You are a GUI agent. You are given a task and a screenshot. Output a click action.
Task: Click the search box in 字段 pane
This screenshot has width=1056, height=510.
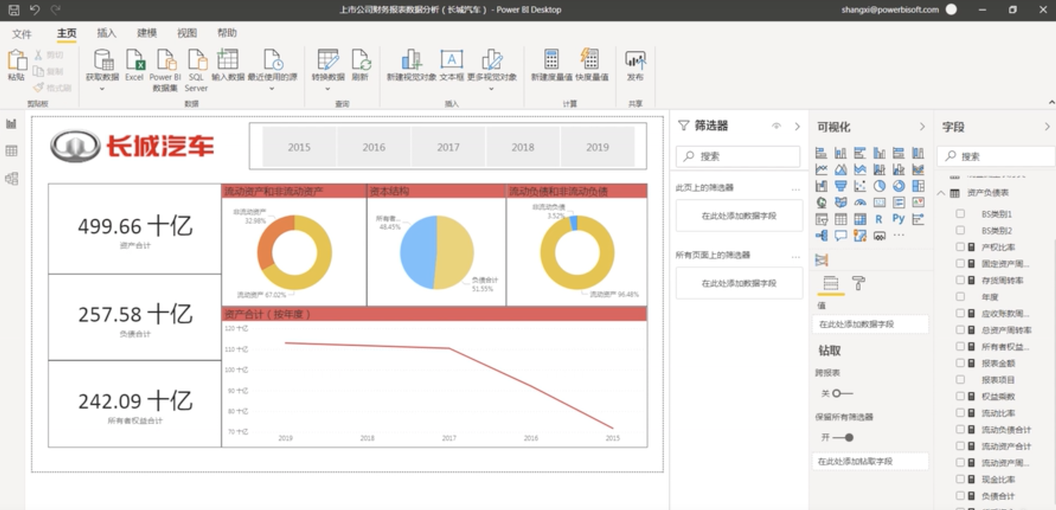996,156
